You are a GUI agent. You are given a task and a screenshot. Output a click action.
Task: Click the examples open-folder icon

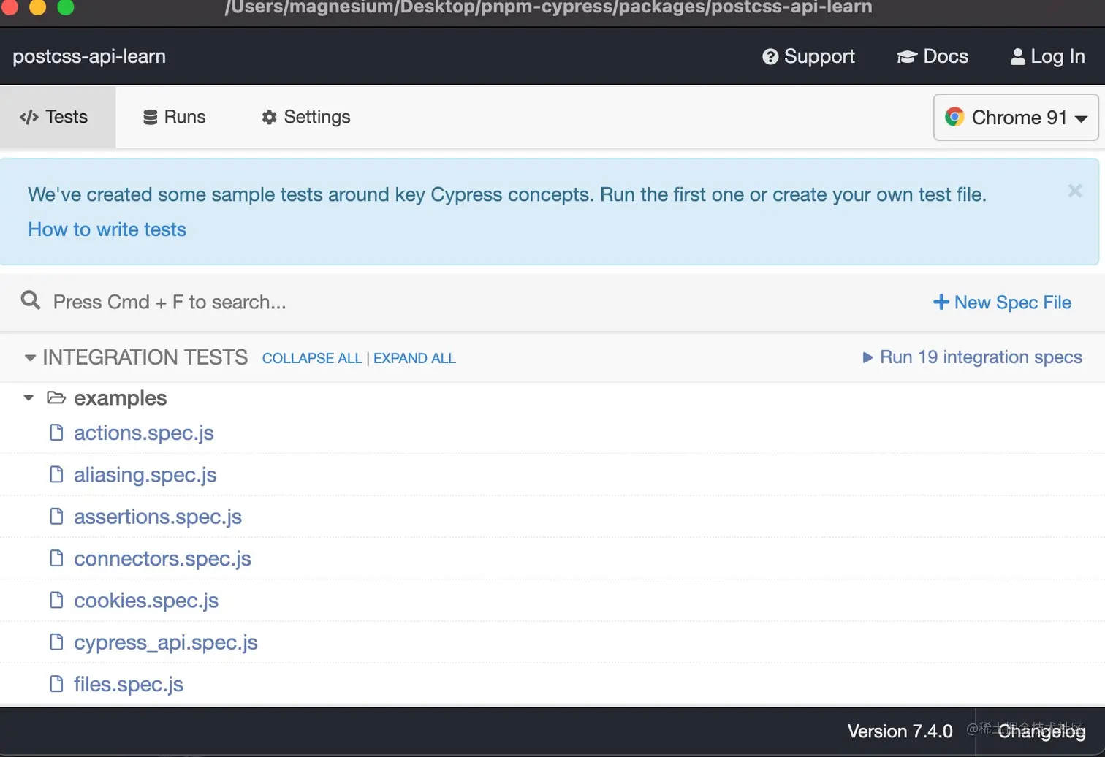coord(56,397)
